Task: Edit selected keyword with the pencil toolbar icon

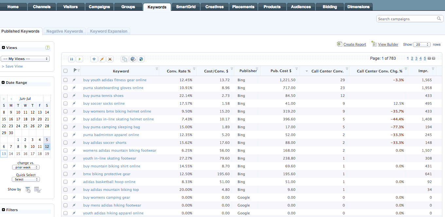Action: (102, 59)
